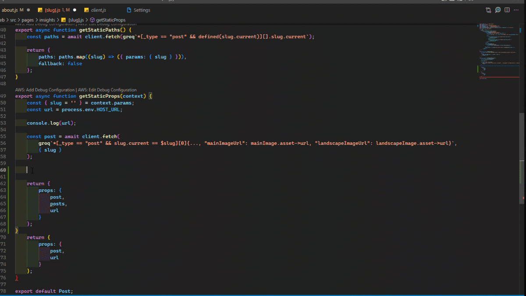The image size is (526, 296).
Task: Click 'props: {' on line 71
Action: [x=50, y=244]
